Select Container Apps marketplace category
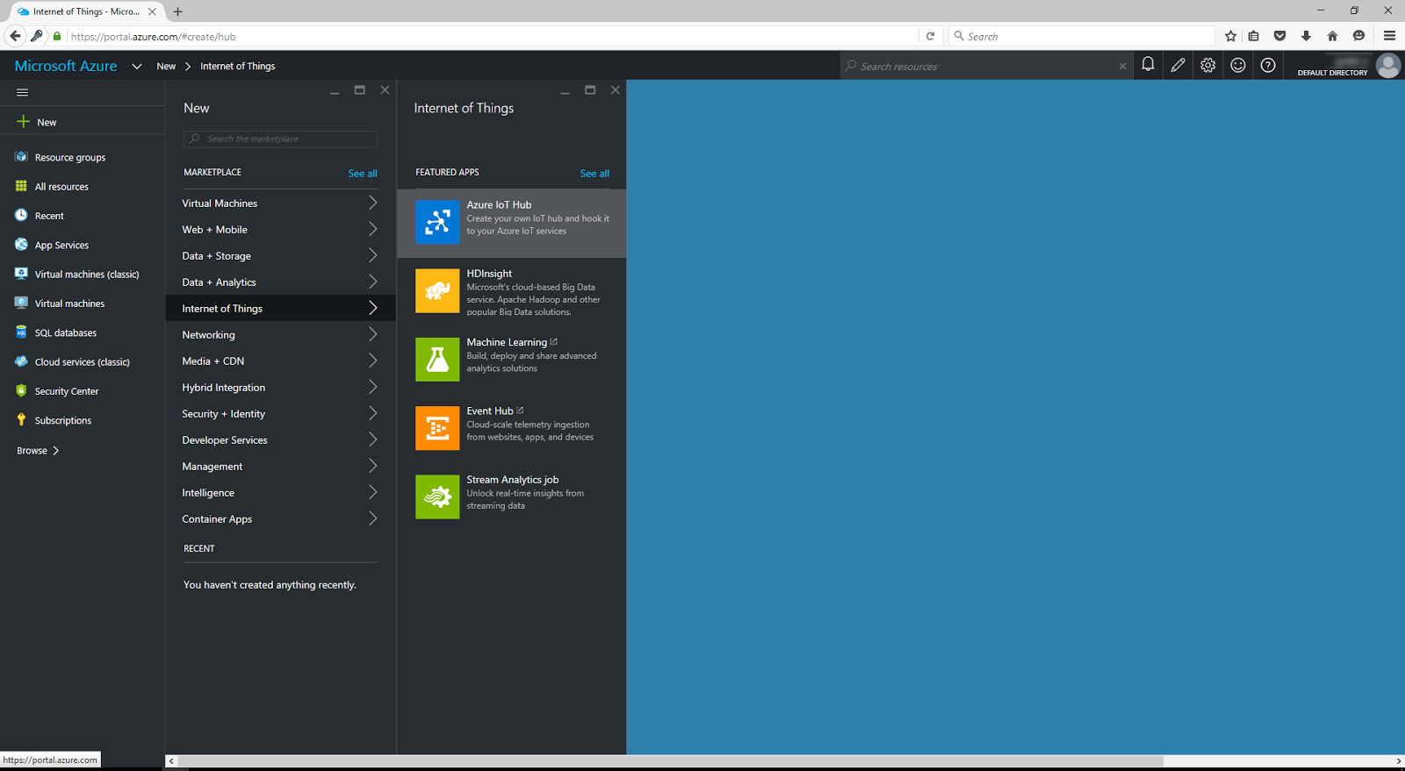The width and height of the screenshot is (1405, 771). (x=280, y=518)
